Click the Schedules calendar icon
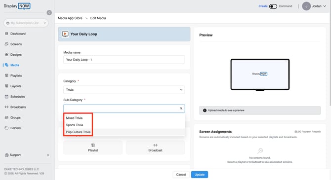The image size is (331, 180). tap(6, 97)
